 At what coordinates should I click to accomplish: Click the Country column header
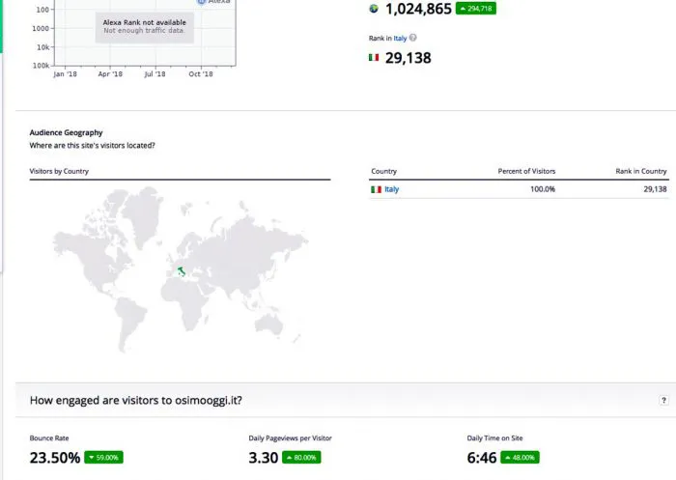coord(383,171)
